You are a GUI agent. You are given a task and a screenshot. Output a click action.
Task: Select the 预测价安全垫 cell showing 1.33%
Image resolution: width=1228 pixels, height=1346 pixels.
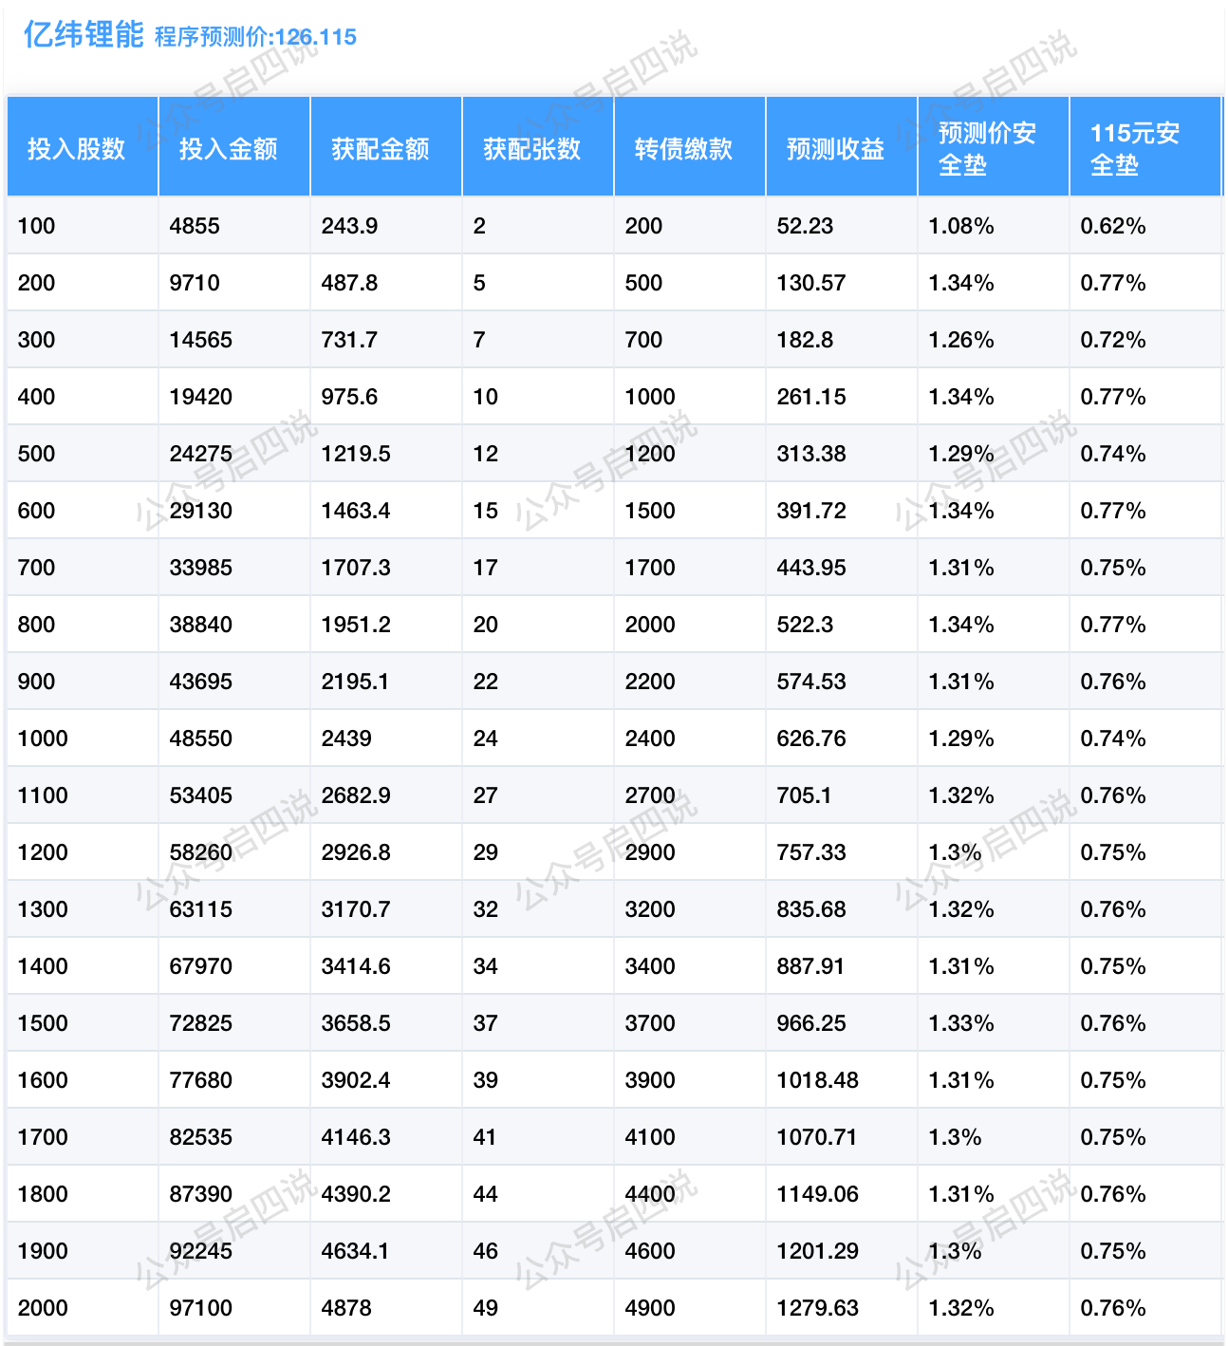[x=961, y=1023]
